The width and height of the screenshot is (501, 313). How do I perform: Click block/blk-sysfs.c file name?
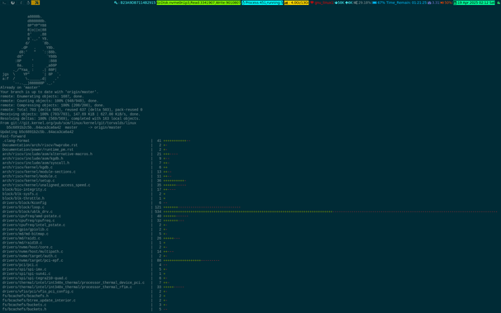[20, 194]
